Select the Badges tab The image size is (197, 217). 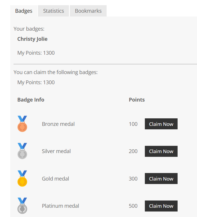[24, 11]
